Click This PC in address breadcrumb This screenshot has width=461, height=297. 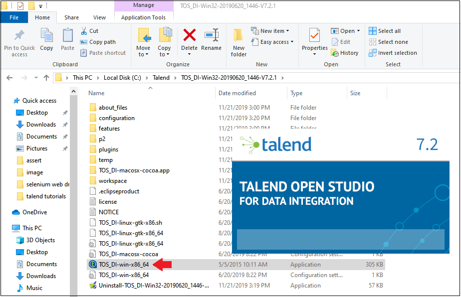click(82, 78)
